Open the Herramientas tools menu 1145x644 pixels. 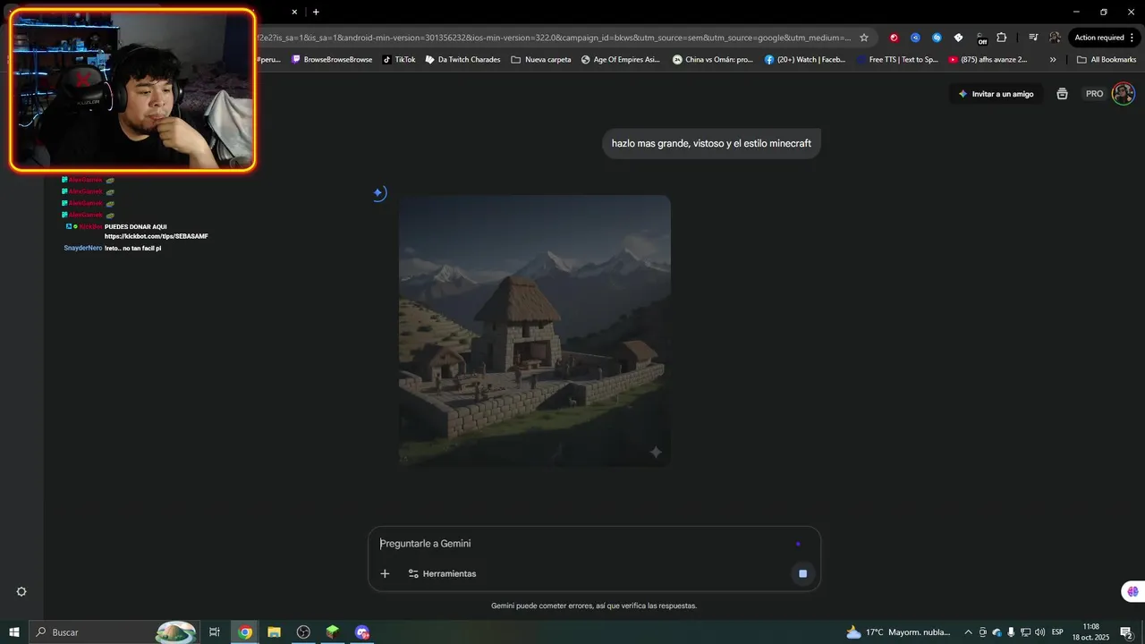coord(442,573)
